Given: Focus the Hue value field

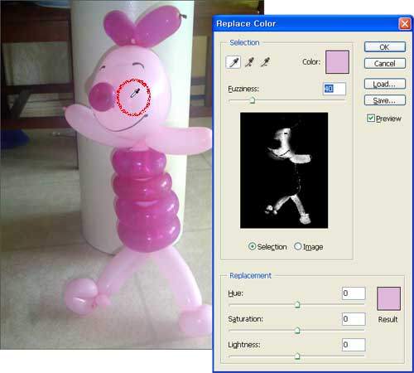Looking at the screenshot, I should coord(354,293).
